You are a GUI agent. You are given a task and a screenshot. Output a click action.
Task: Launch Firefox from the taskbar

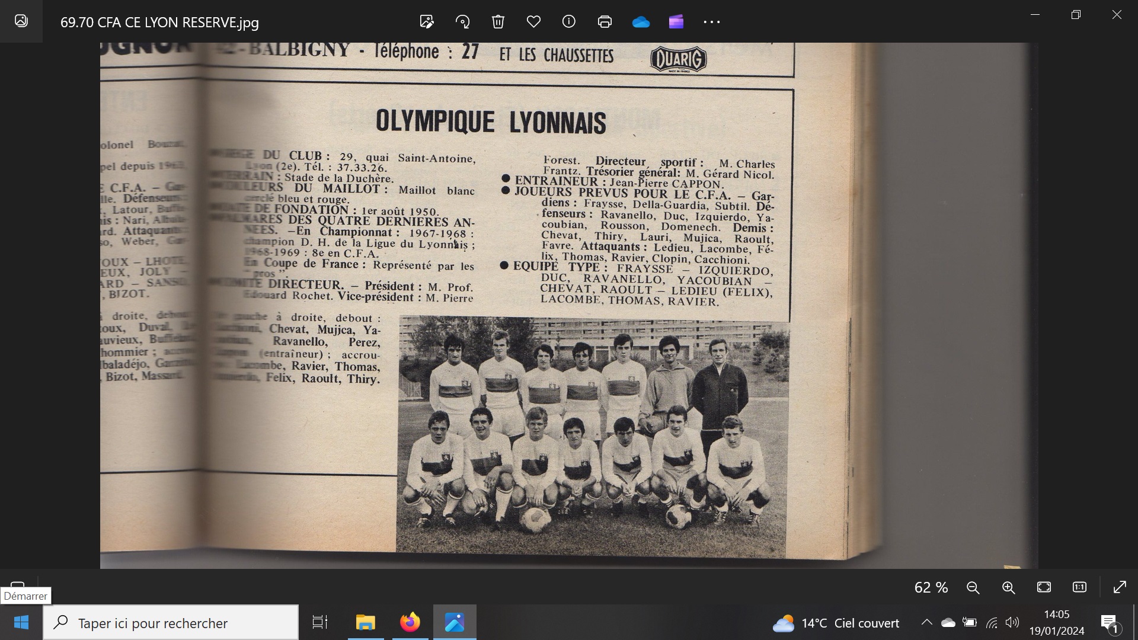click(x=410, y=622)
